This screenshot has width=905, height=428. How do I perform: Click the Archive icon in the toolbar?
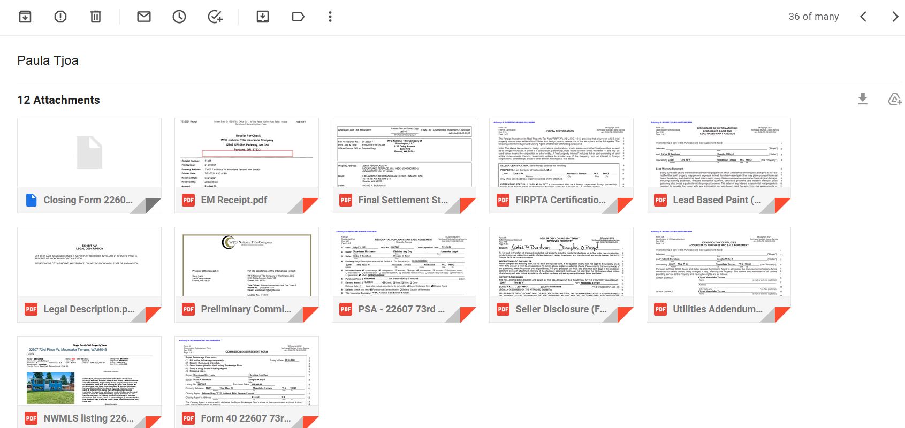(x=25, y=17)
